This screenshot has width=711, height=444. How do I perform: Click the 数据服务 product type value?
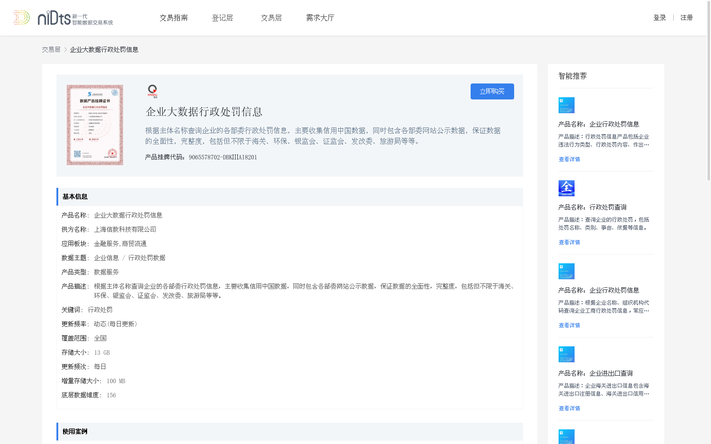(106, 272)
